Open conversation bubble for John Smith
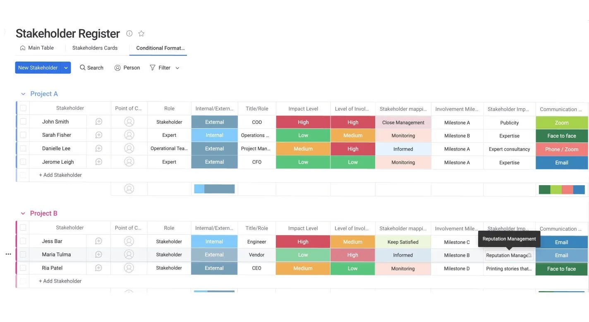This screenshot has width=589, height=322. [x=98, y=122]
